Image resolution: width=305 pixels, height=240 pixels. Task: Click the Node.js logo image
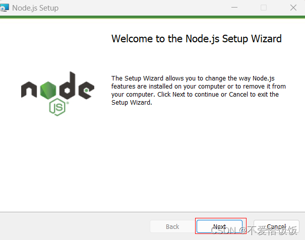[x=57, y=94]
